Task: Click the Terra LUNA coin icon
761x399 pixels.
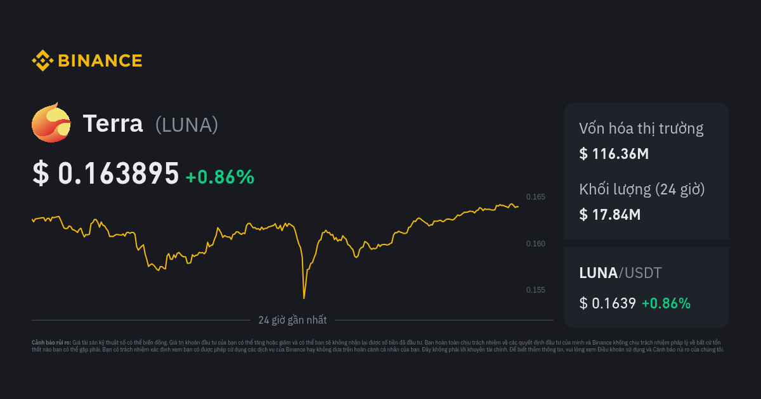Action: 51,122
